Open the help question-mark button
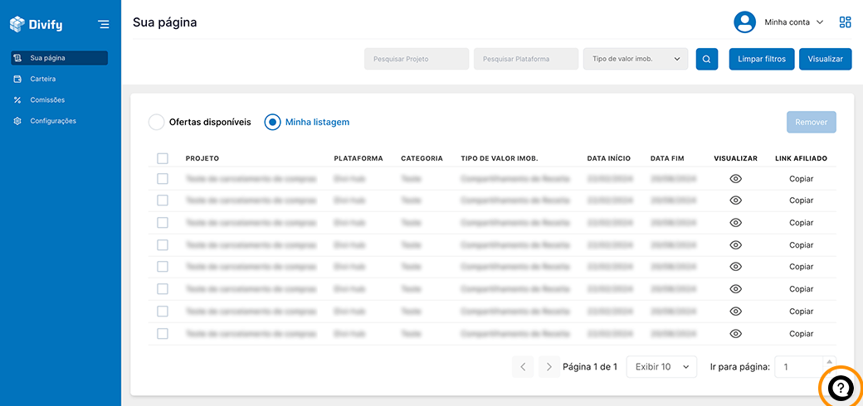 click(840, 389)
